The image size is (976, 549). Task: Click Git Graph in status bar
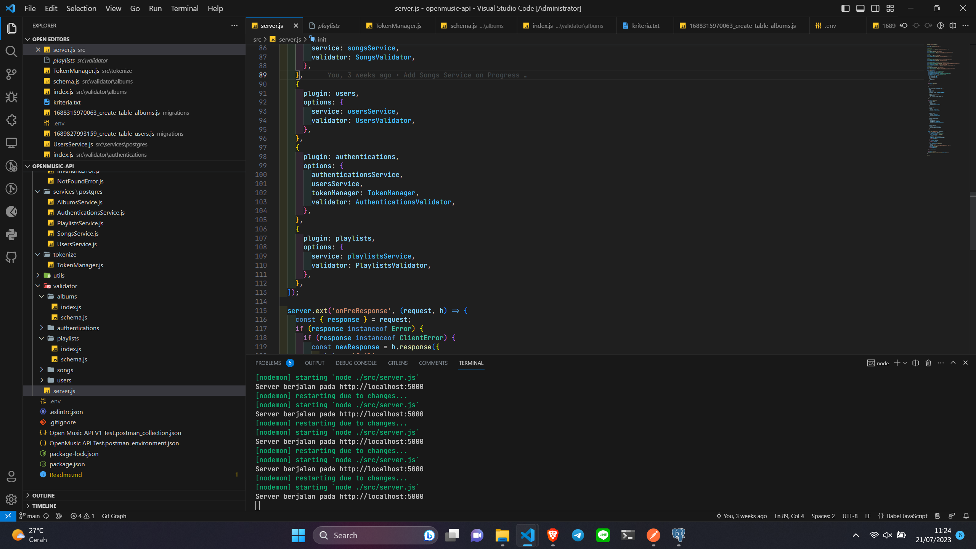pyautogui.click(x=114, y=516)
